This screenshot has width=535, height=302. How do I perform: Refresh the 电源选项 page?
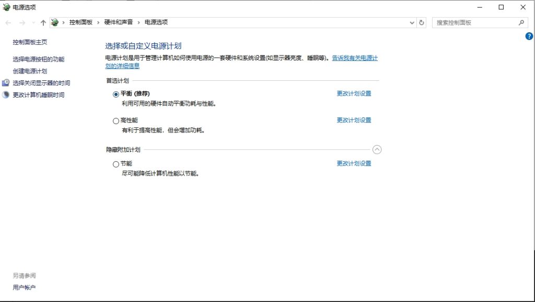tap(422, 23)
